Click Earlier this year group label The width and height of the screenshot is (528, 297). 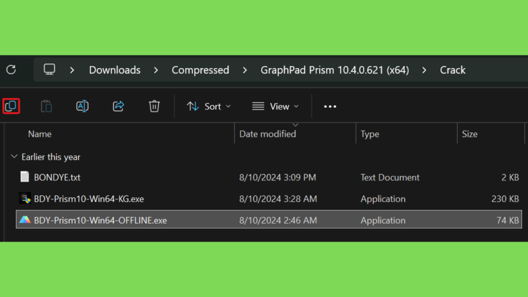pos(51,157)
